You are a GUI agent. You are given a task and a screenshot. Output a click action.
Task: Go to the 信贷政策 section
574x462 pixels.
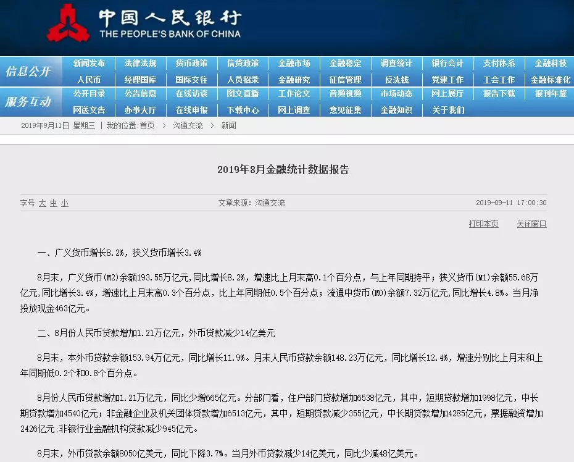(x=243, y=64)
